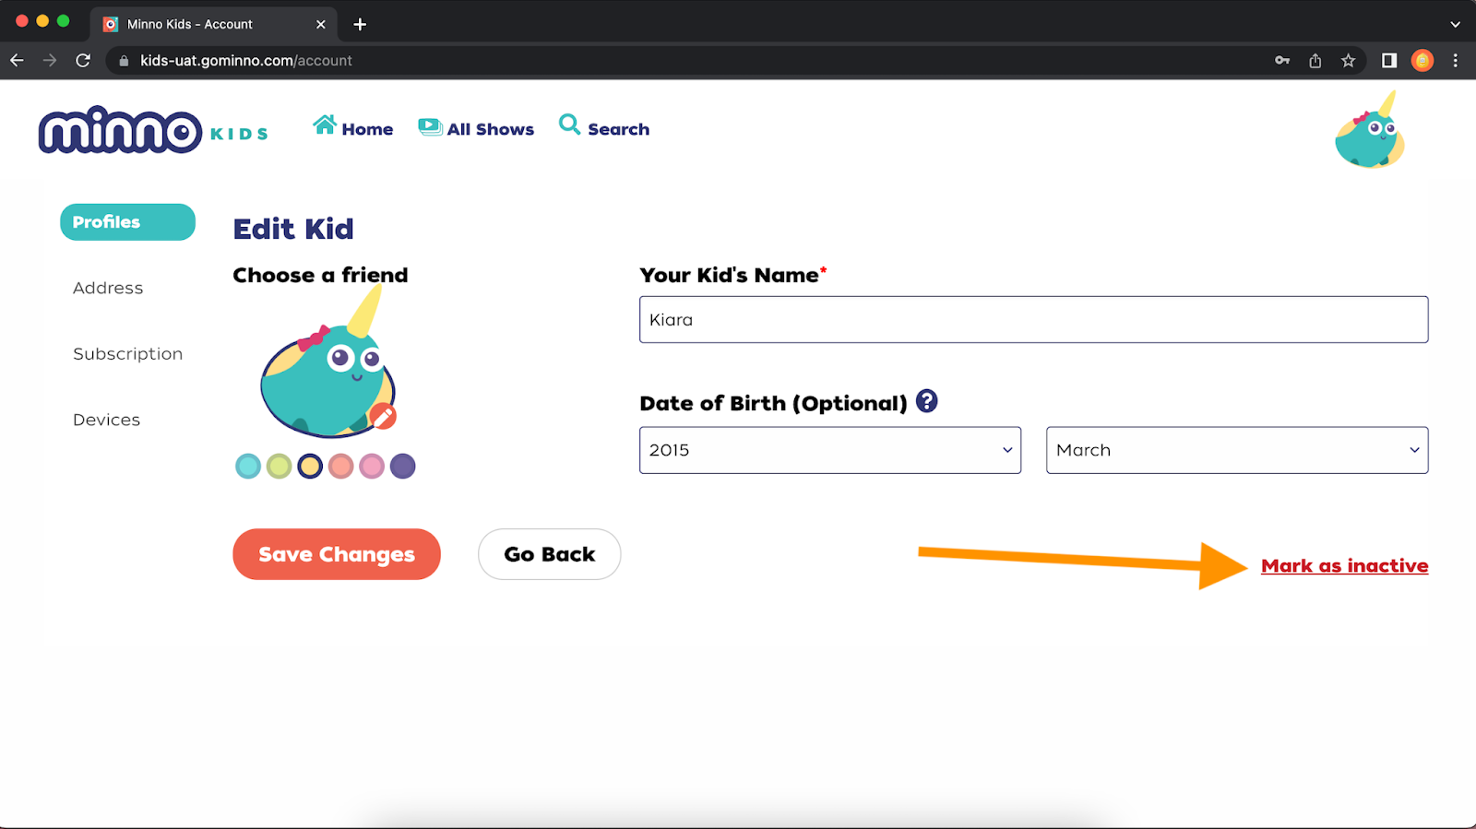1476x829 pixels.
Task: Go to the Home menu item
Action: pyautogui.click(x=353, y=129)
